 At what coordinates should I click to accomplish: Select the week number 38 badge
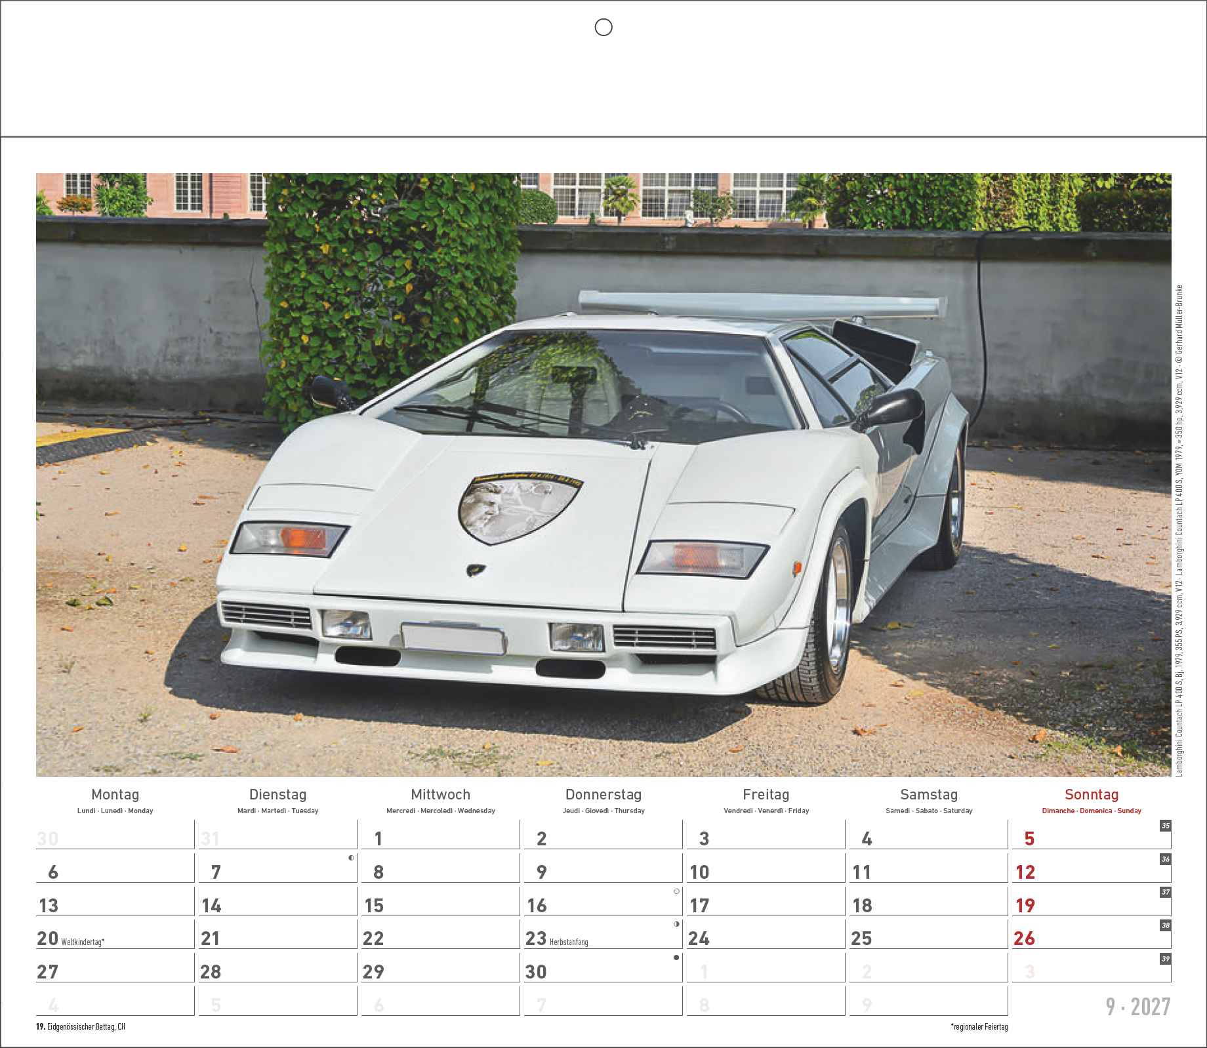[1166, 925]
